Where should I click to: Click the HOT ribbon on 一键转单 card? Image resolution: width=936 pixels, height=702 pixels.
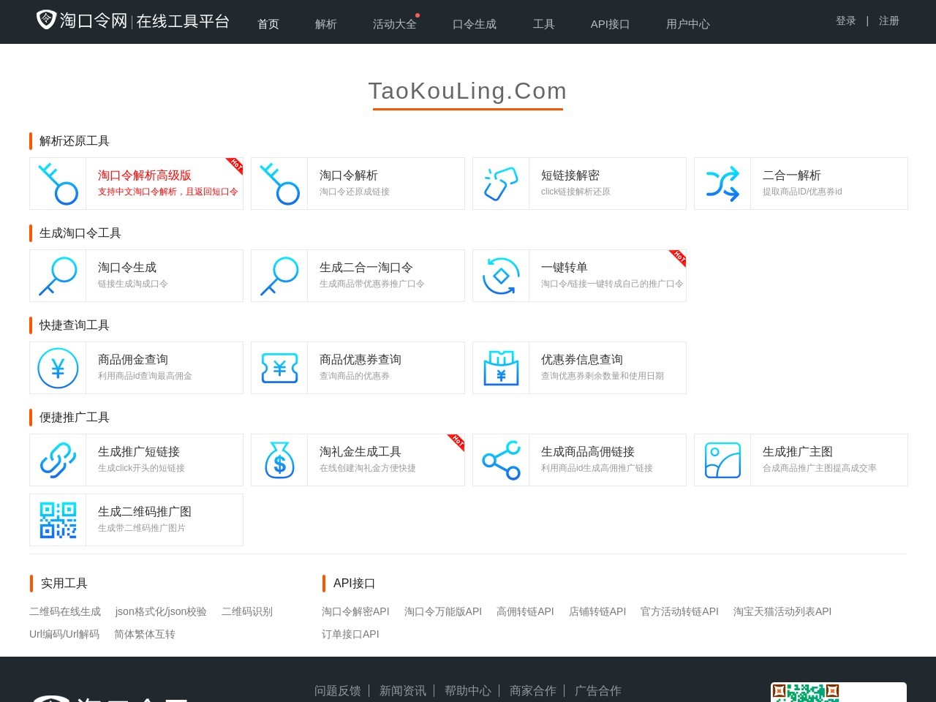pyautogui.click(x=679, y=257)
